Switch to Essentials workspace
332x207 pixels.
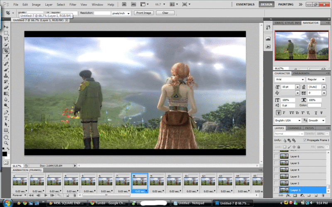[x=245, y=5]
